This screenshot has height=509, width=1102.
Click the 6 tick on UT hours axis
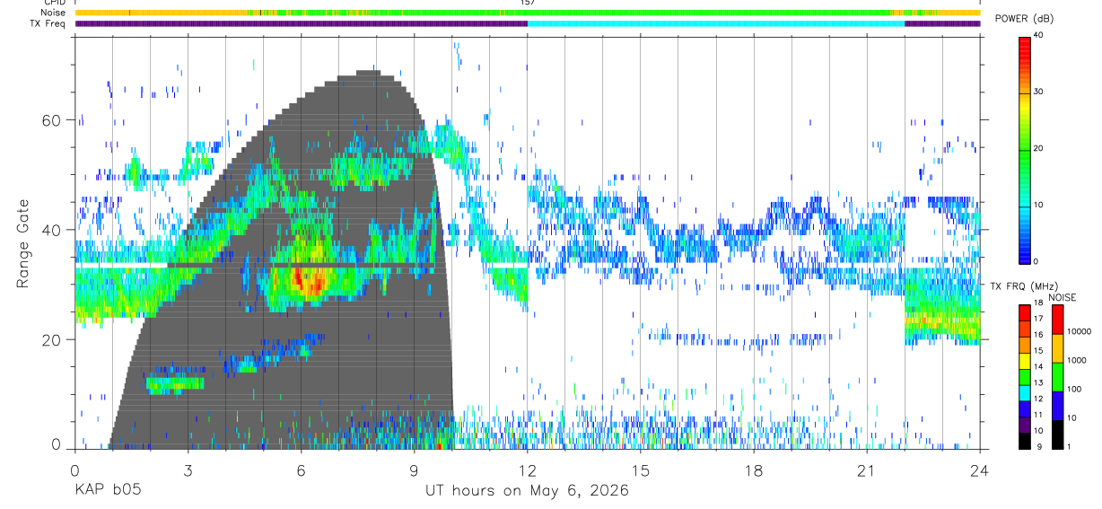(302, 470)
